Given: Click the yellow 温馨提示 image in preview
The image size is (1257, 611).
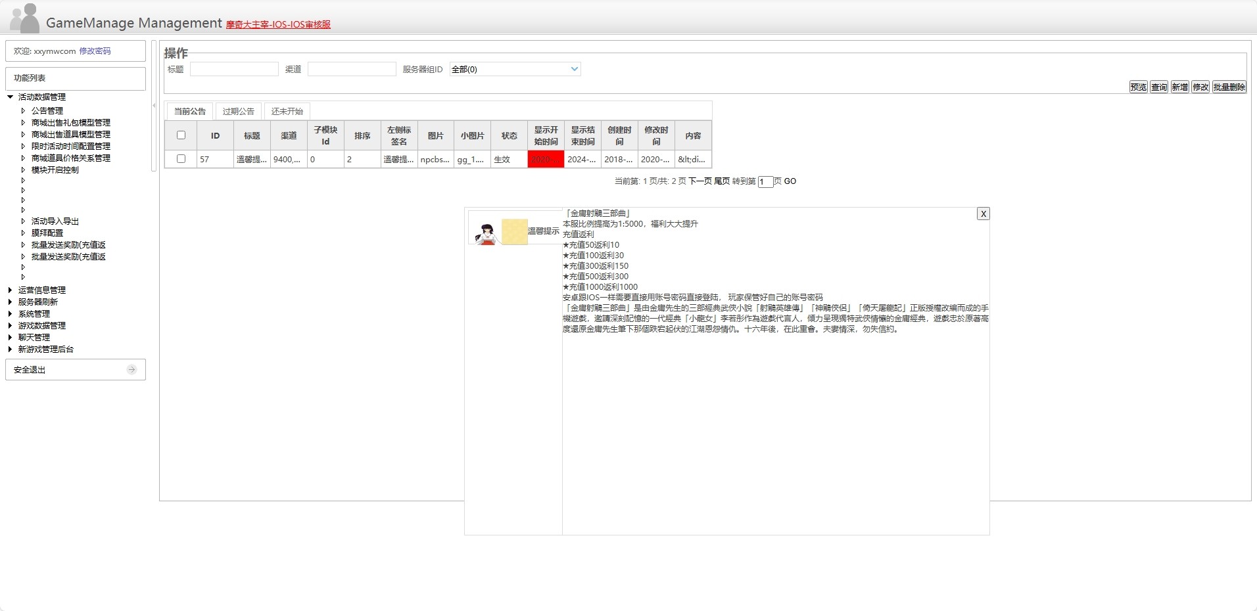Looking at the screenshot, I should [513, 231].
